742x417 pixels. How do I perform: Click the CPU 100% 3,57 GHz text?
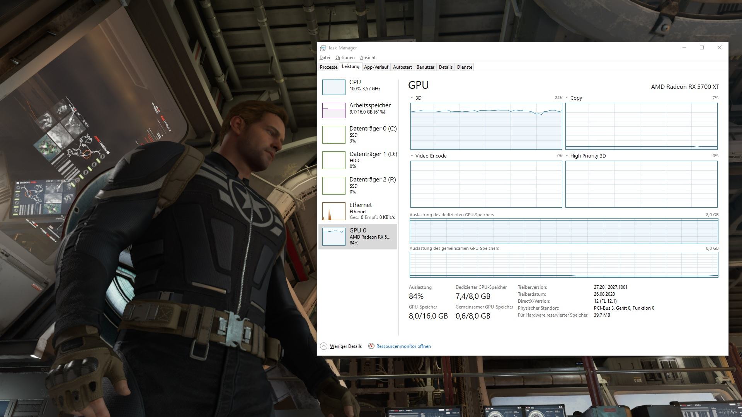(365, 89)
